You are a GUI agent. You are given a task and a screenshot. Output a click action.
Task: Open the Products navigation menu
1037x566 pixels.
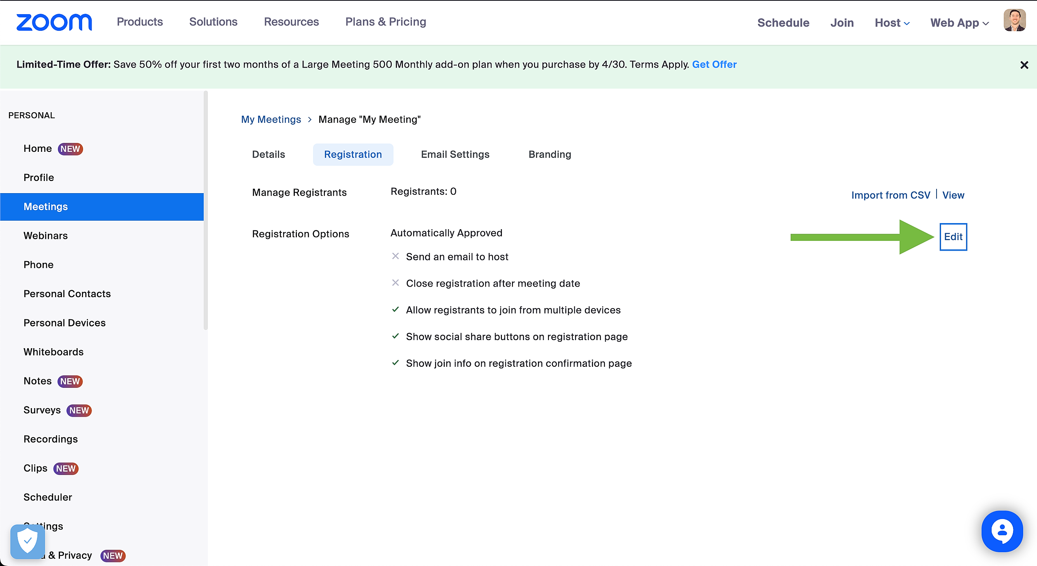tap(140, 22)
